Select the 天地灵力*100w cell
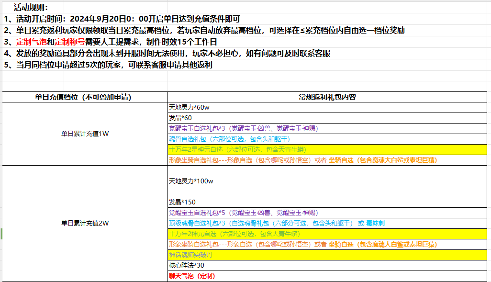This screenshot has height=282, width=491. click(x=191, y=181)
